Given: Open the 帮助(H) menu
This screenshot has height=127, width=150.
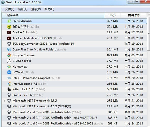Looking at the screenshot, I should coord(49,9).
